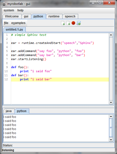Expand the examples menu
Image resolution: width=117 pixels, height=154 pixels.
click(x=18, y=23)
